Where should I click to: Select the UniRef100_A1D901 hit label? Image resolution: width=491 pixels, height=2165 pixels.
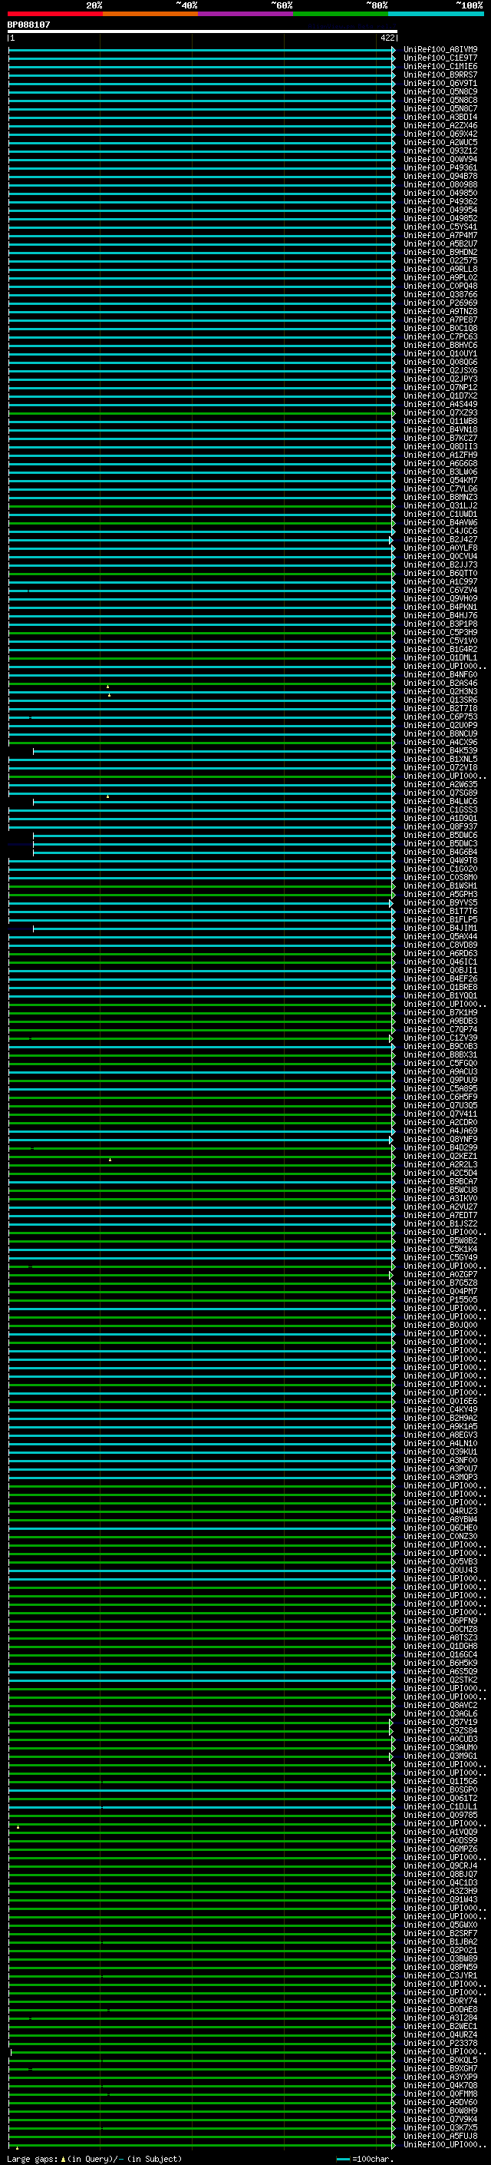click(x=440, y=819)
